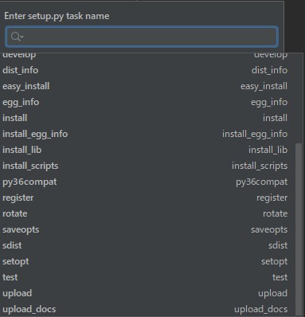Click the search magnifier icon
Screen dimensions: 305x317
click(x=15, y=37)
